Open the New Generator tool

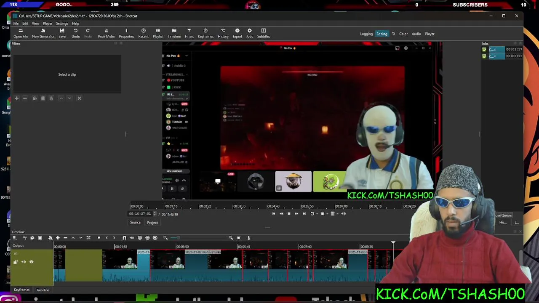coord(43,33)
